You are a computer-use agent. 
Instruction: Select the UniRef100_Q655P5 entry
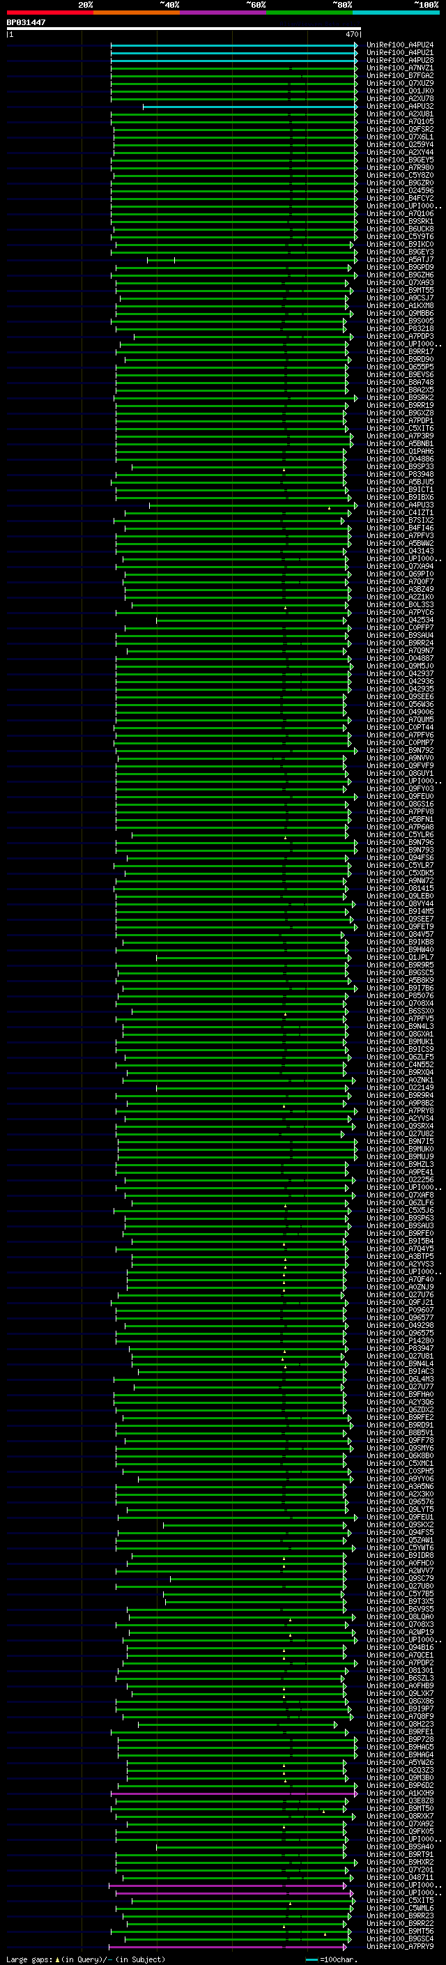coord(399,367)
